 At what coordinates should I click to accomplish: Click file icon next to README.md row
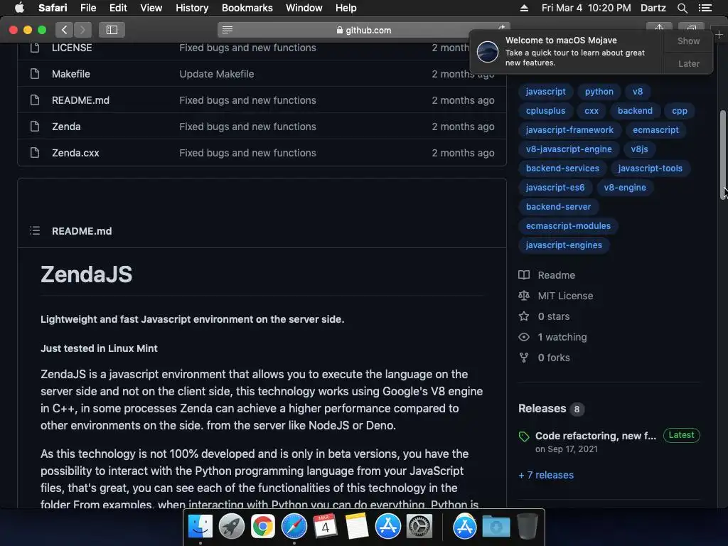click(35, 100)
